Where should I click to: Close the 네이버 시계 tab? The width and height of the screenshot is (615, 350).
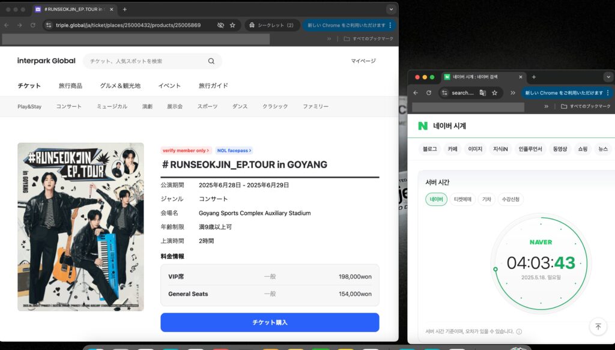coord(521,77)
